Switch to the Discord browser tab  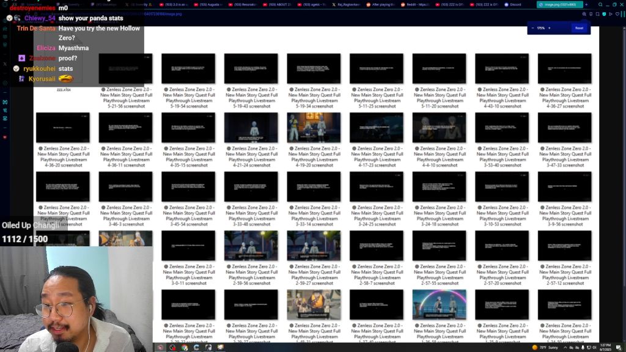514,4
